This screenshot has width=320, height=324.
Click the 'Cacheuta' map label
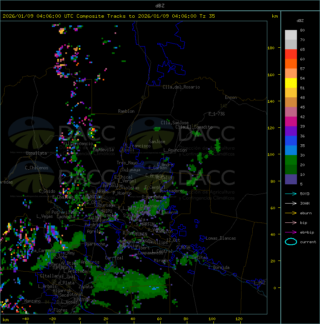click(x=66, y=217)
